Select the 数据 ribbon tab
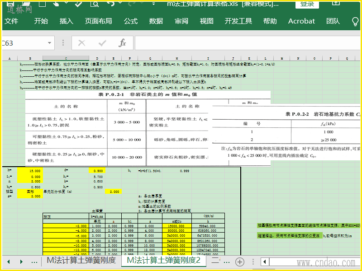 (x=156, y=21)
